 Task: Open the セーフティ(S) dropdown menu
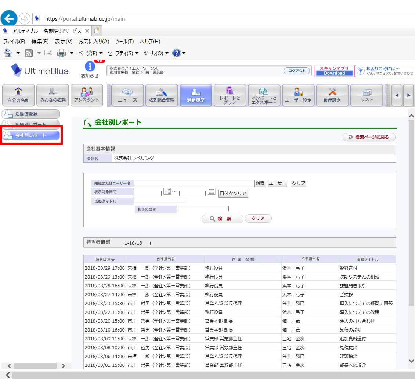[123, 53]
